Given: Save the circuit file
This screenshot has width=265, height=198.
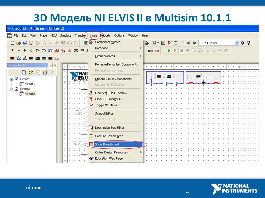Looking at the screenshot, I should coord(31,43).
